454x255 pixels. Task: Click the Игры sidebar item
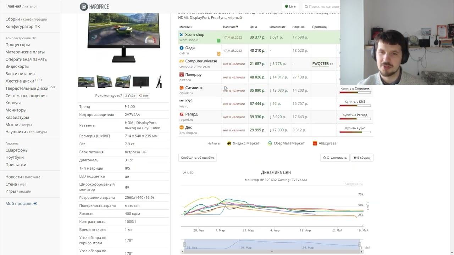[11, 191]
